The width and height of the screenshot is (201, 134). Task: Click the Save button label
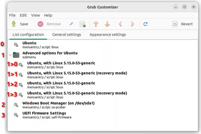24,24
